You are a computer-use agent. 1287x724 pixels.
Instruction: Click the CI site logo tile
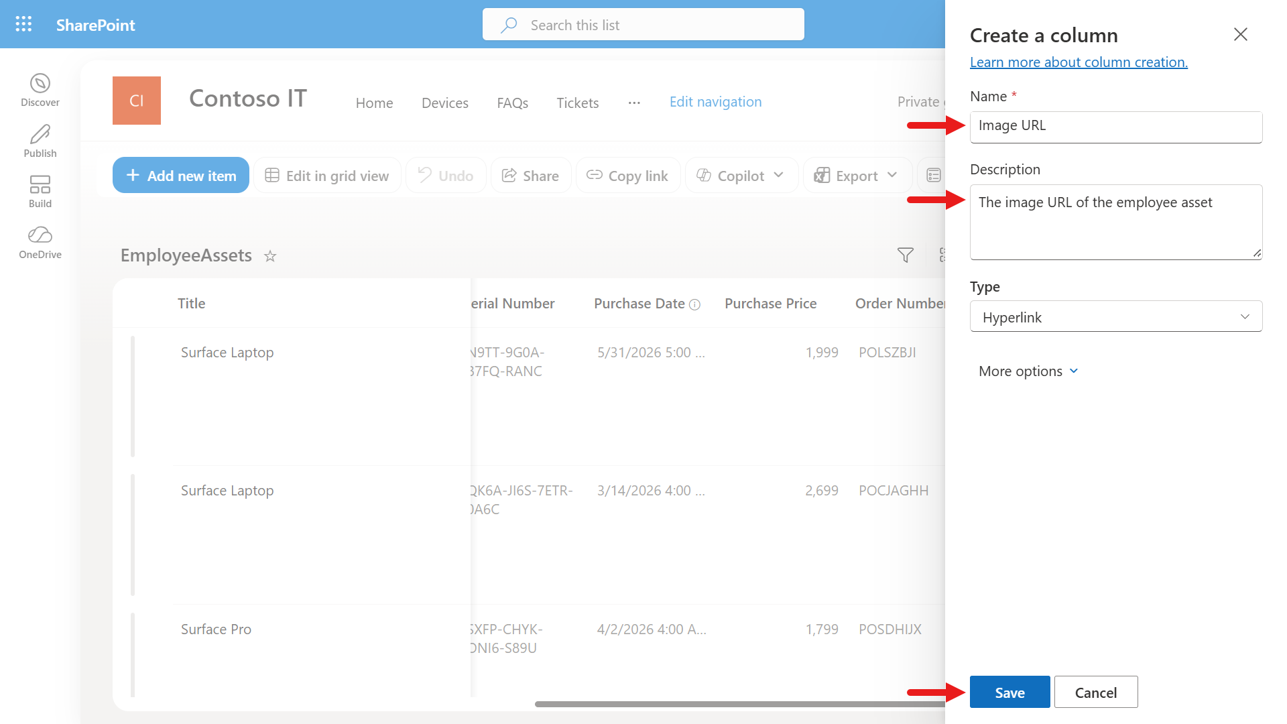[137, 101]
